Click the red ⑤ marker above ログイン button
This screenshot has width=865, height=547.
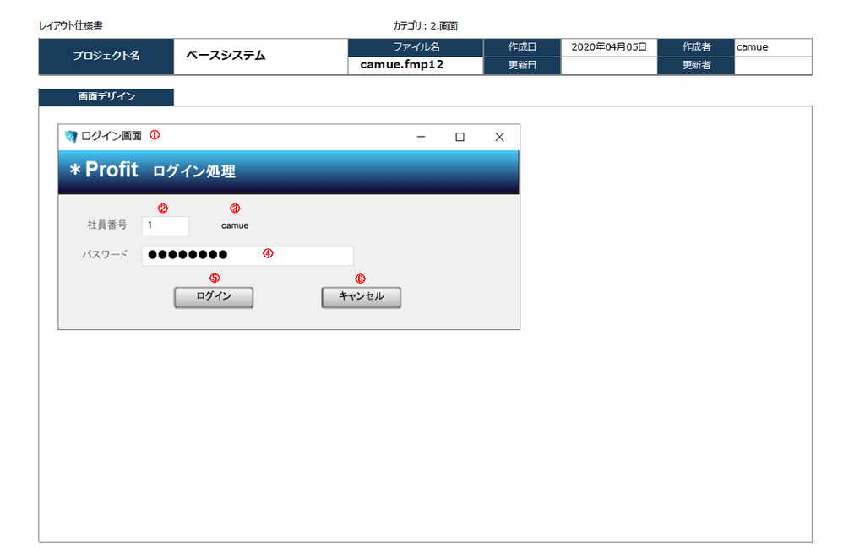tap(215, 278)
